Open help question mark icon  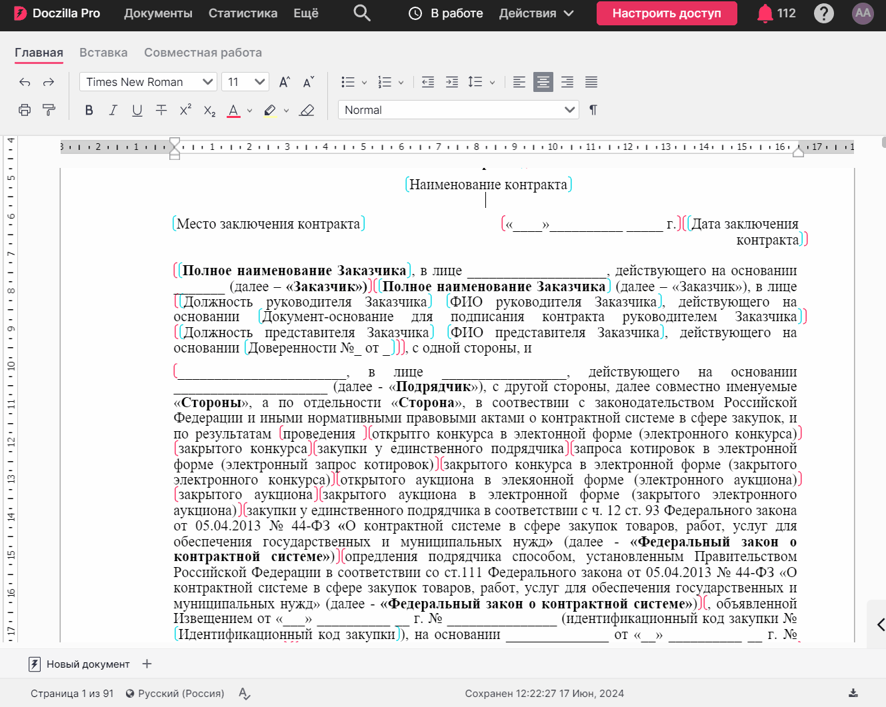pyautogui.click(x=824, y=13)
